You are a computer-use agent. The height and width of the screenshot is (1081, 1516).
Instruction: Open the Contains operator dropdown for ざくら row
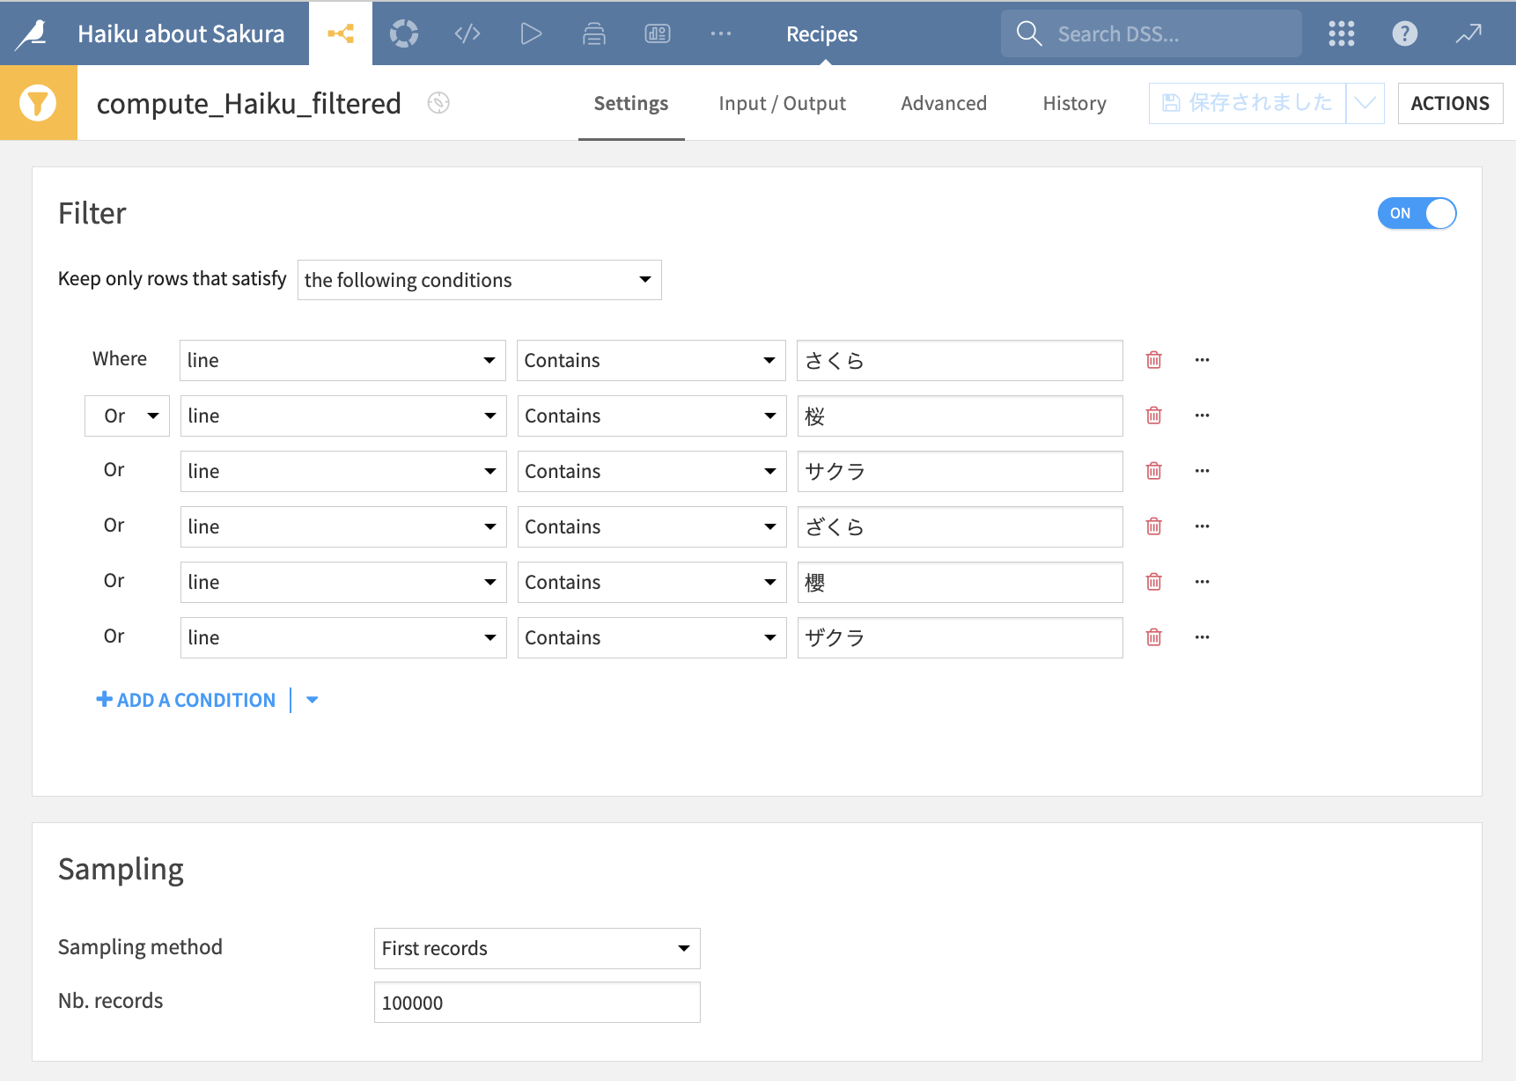click(x=652, y=526)
